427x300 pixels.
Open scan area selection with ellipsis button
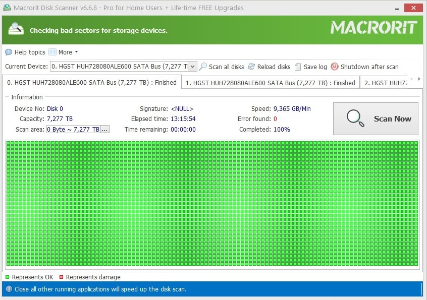point(105,129)
